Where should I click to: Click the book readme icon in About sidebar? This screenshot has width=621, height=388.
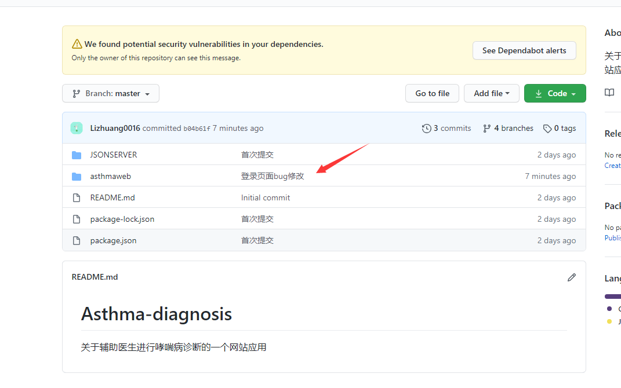(x=609, y=93)
